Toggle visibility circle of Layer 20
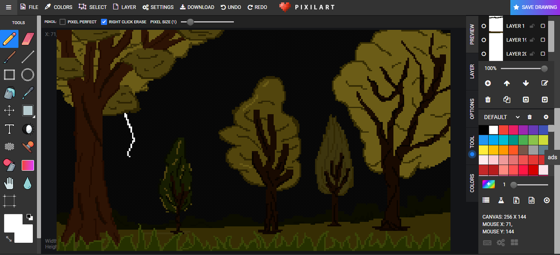This screenshot has width=560, height=255. tap(483, 54)
